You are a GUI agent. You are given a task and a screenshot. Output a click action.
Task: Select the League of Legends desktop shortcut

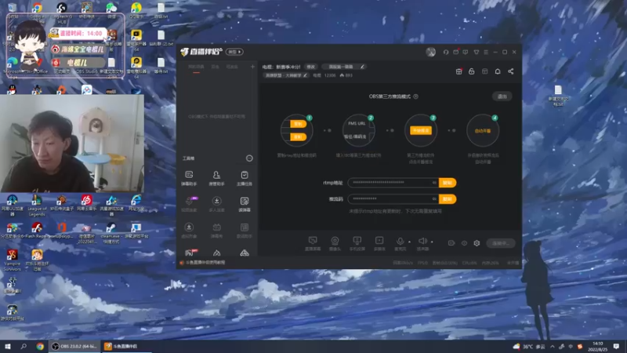point(37,206)
